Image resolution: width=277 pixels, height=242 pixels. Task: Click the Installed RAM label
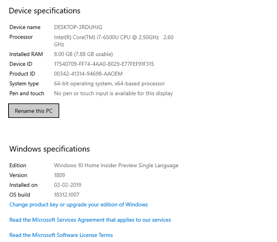pyautogui.click(x=26, y=54)
